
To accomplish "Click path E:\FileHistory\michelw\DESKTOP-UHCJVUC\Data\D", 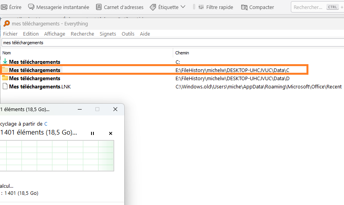I will click(233, 79).
